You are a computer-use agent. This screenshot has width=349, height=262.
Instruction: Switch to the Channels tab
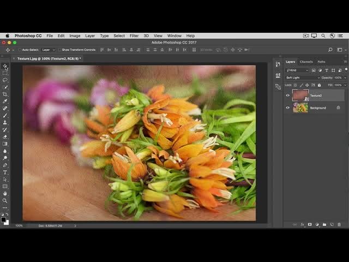306,62
